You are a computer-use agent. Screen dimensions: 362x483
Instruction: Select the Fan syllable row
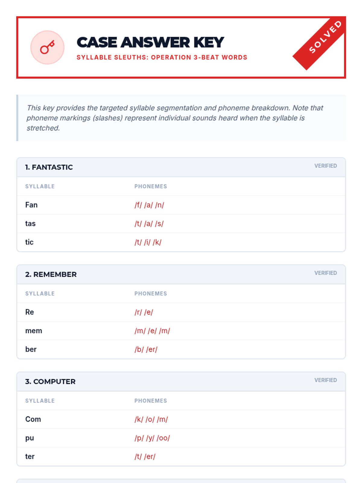point(181,205)
